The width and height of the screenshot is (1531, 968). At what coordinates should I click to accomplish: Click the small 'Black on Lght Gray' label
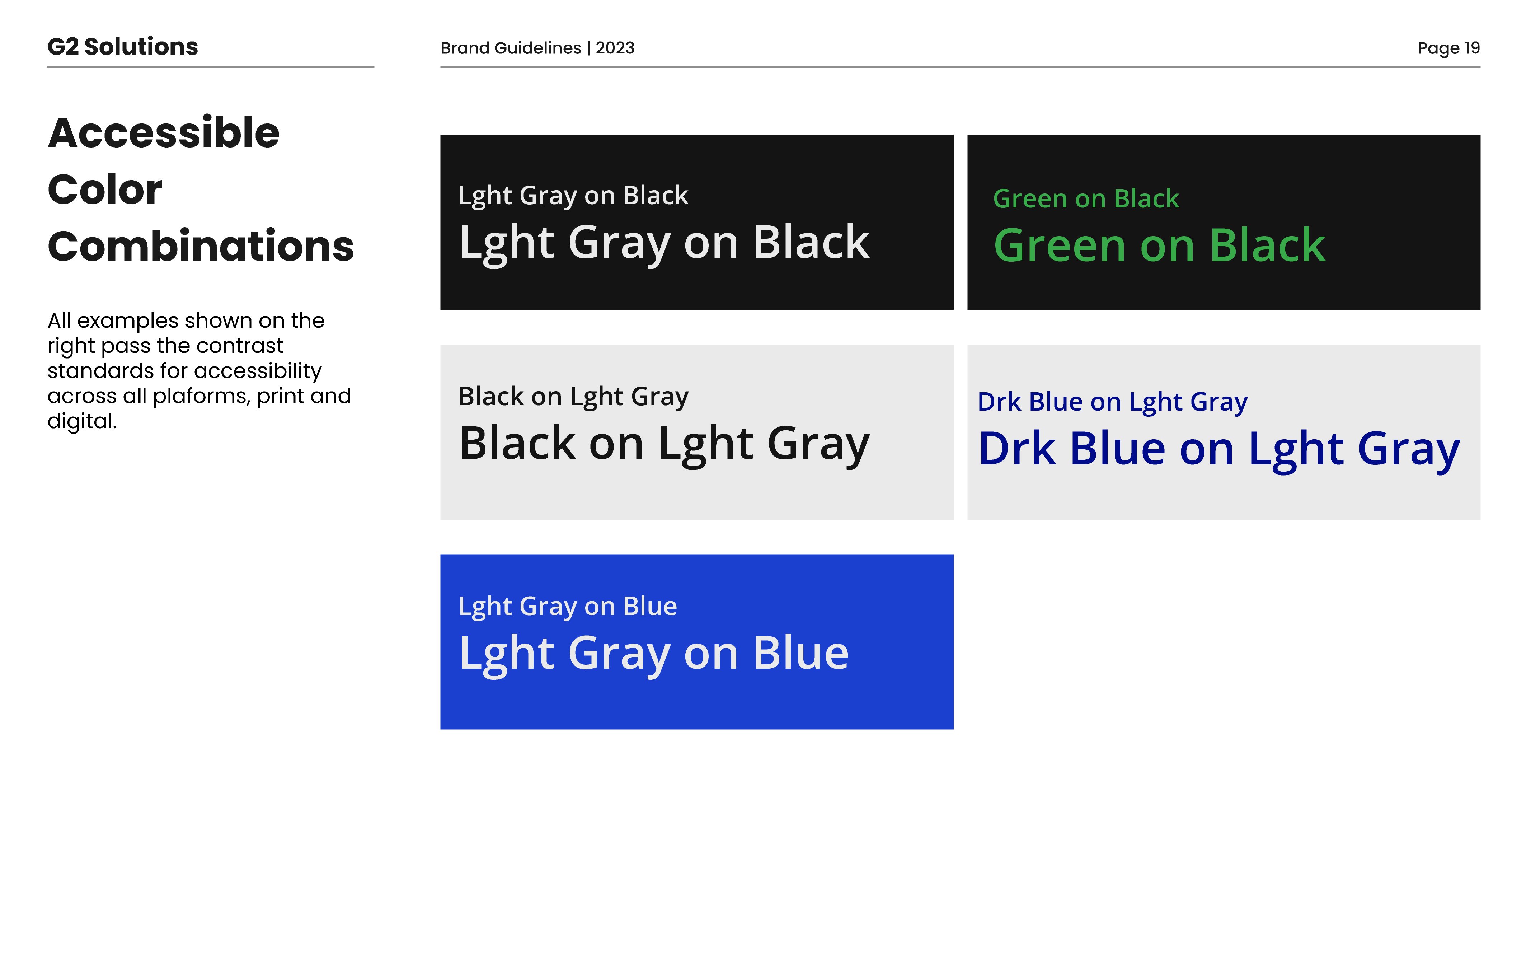573,396
